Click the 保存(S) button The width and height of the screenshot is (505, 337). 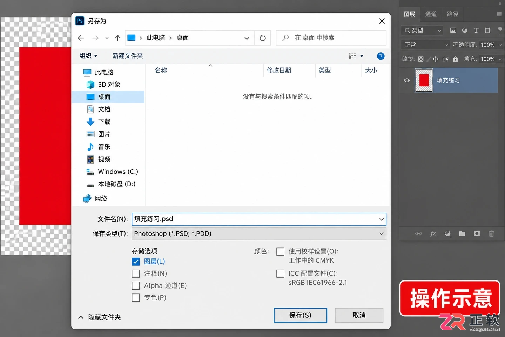click(300, 315)
